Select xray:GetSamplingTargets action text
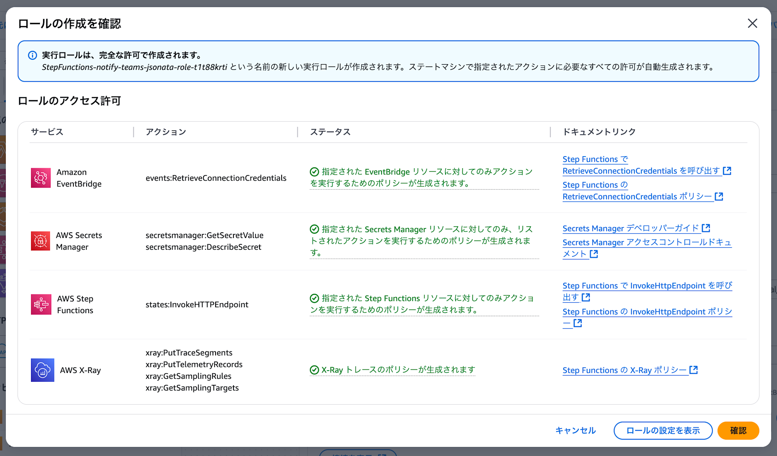 [192, 388]
